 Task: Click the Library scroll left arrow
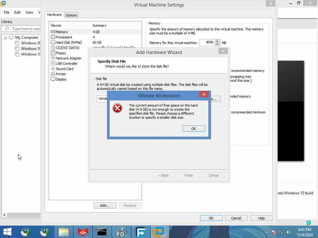[4, 215]
